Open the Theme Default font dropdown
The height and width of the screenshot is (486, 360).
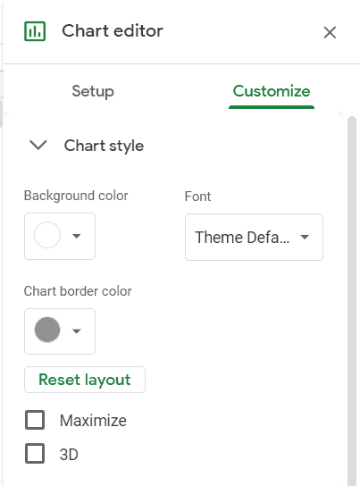pos(254,237)
